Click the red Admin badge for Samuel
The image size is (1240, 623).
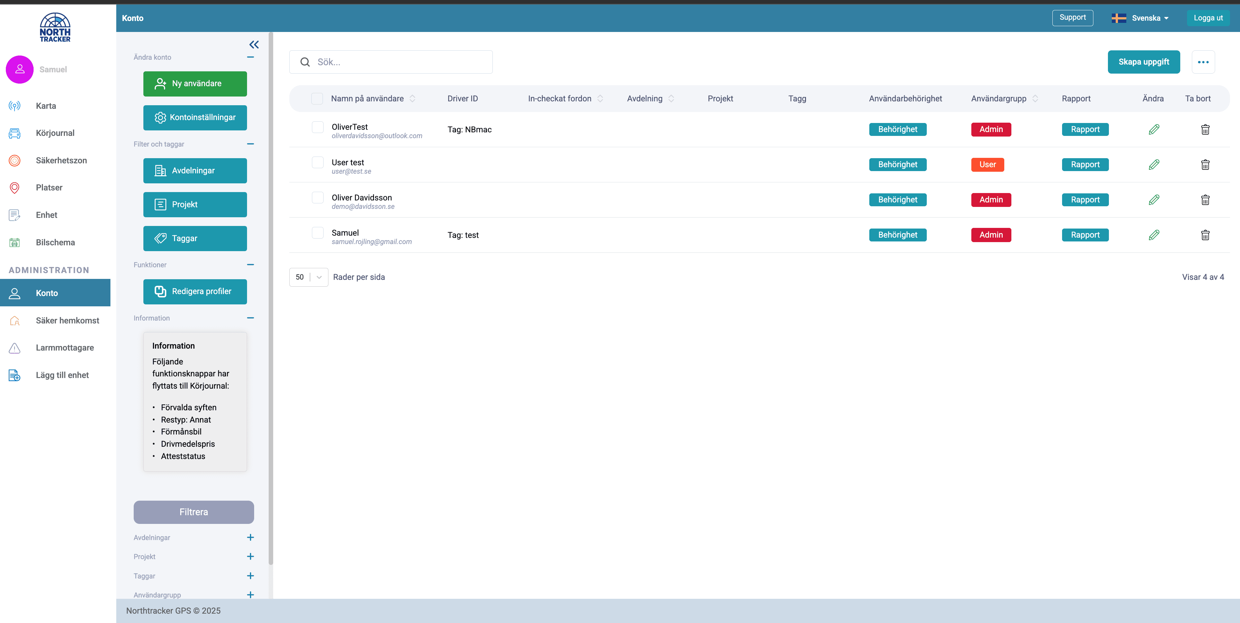[991, 235]
